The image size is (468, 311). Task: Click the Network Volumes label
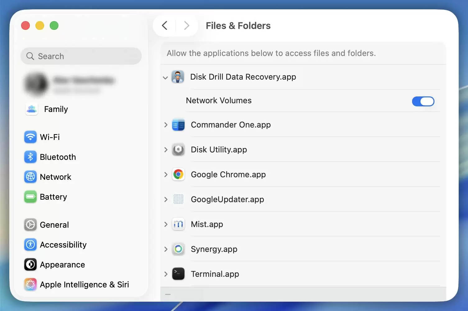tap(219, 100)
